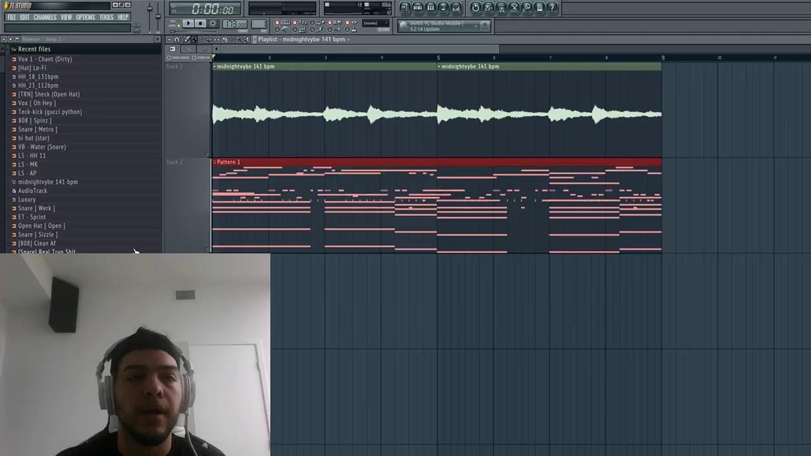Select 808 [ Spinz ] sample
This screenshot has height=456, width=811.
tap(35, 120)
